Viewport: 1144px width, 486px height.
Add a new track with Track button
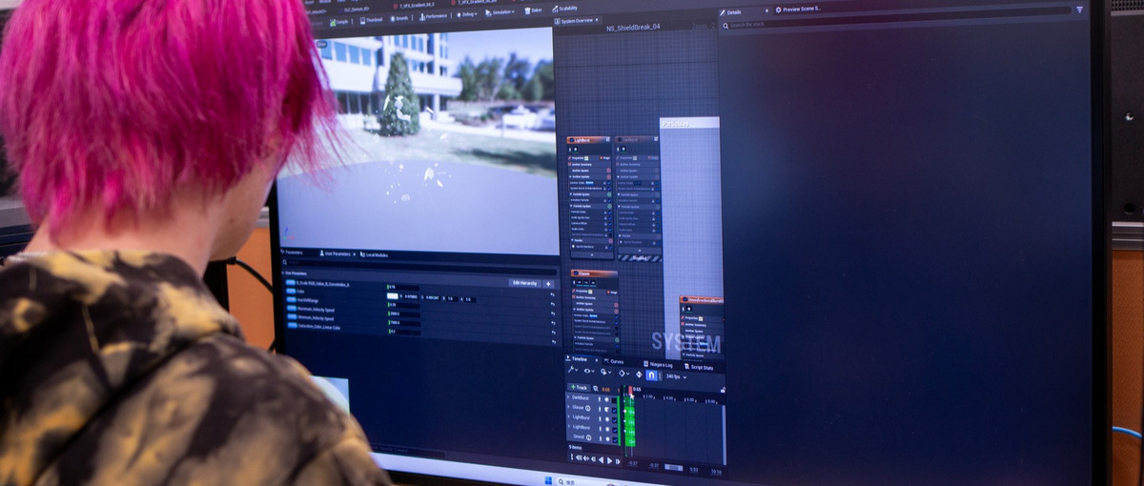579,388
